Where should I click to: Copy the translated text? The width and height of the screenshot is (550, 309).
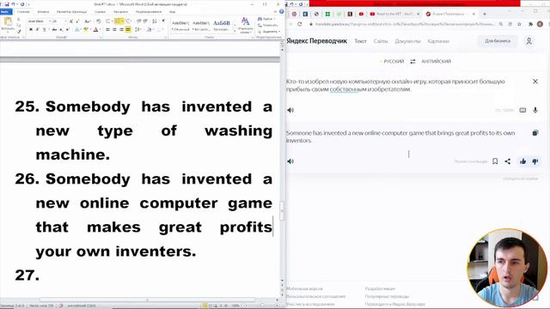click(x=535, y=133)
